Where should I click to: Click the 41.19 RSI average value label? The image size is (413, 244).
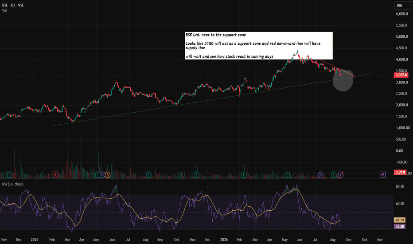tap(400, 220)
